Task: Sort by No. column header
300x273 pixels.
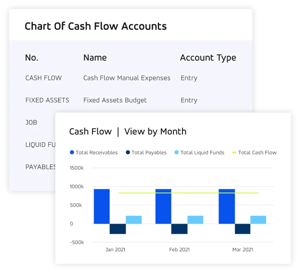Action: click(32, 58)
